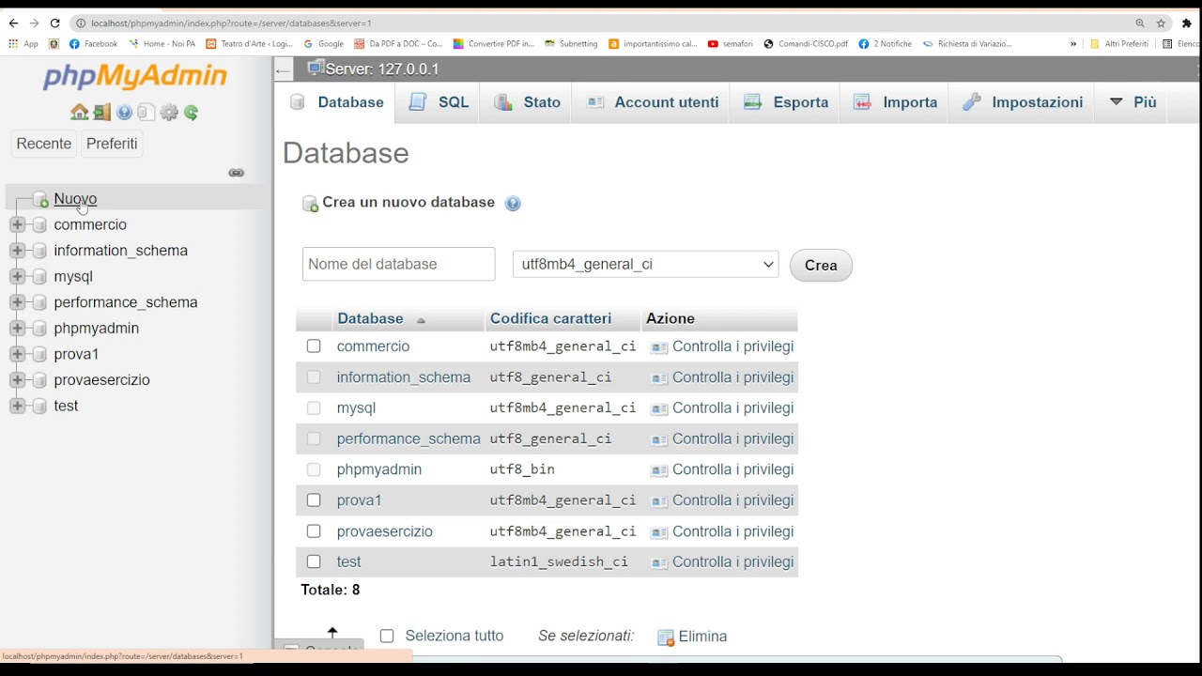Open Facebook bookmark in bookmarks bar
Image resolution: width=1202 pixels, height=676 pixels.
[93, 43]
